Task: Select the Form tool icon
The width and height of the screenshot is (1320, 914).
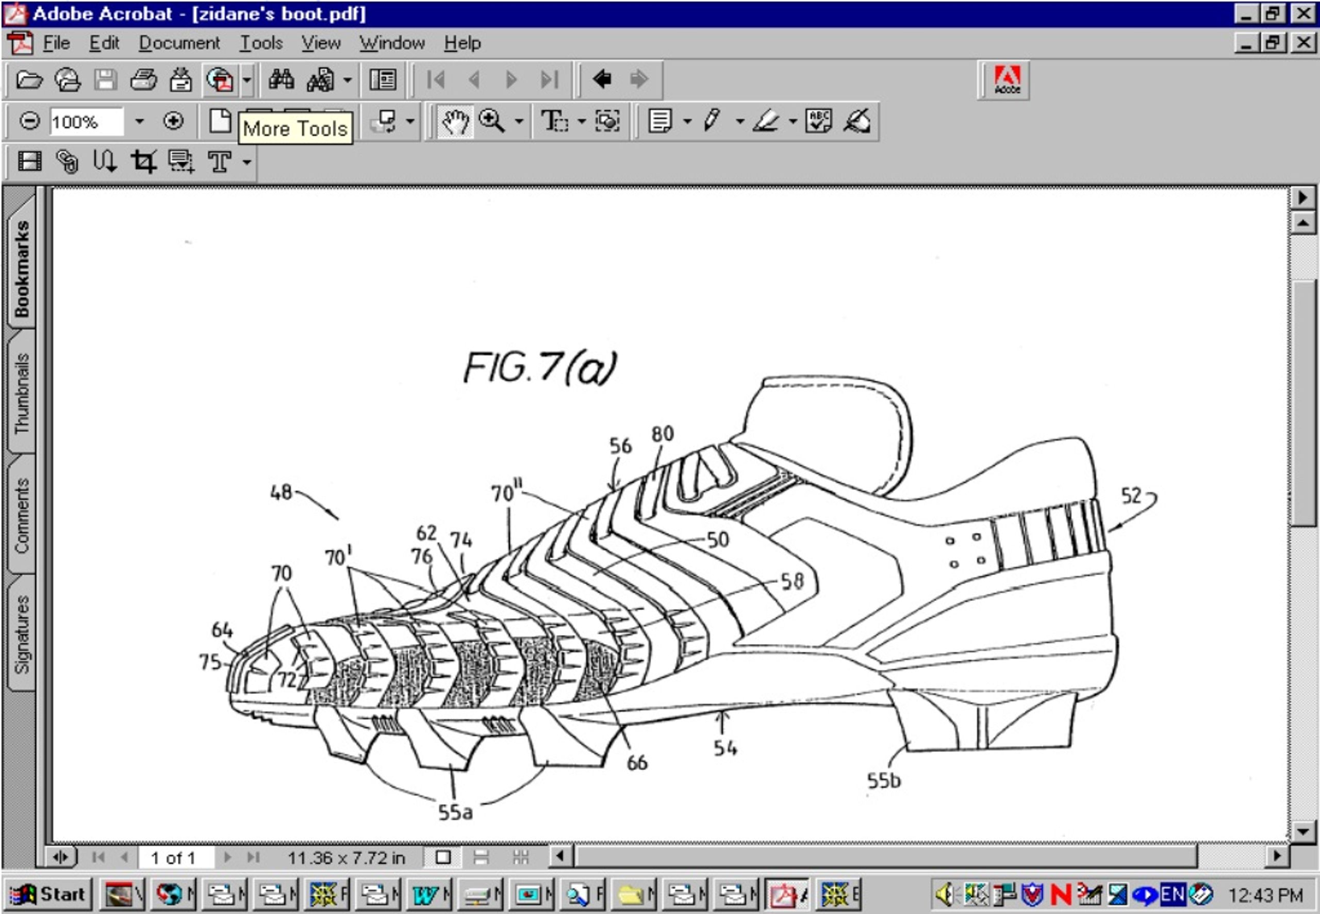Action: pos(181,161)
